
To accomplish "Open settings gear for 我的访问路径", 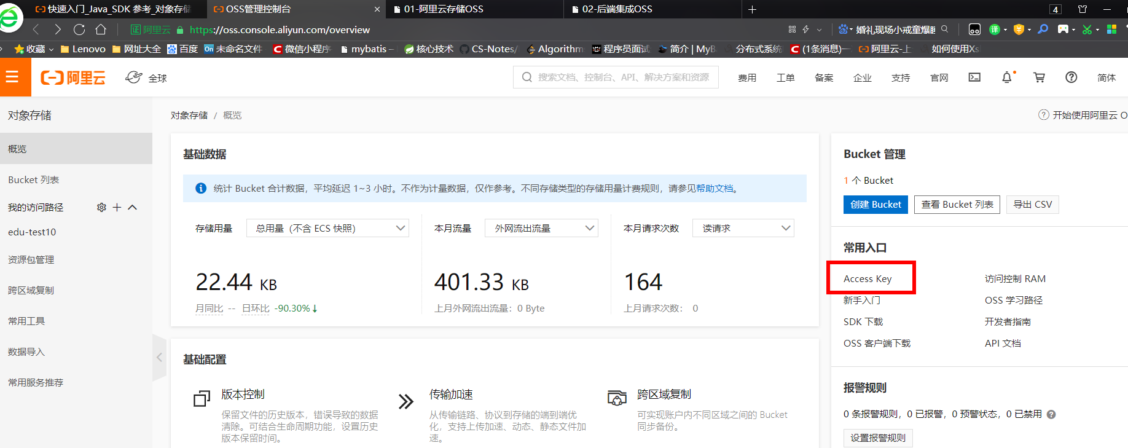I will click(x=101, y=207).
